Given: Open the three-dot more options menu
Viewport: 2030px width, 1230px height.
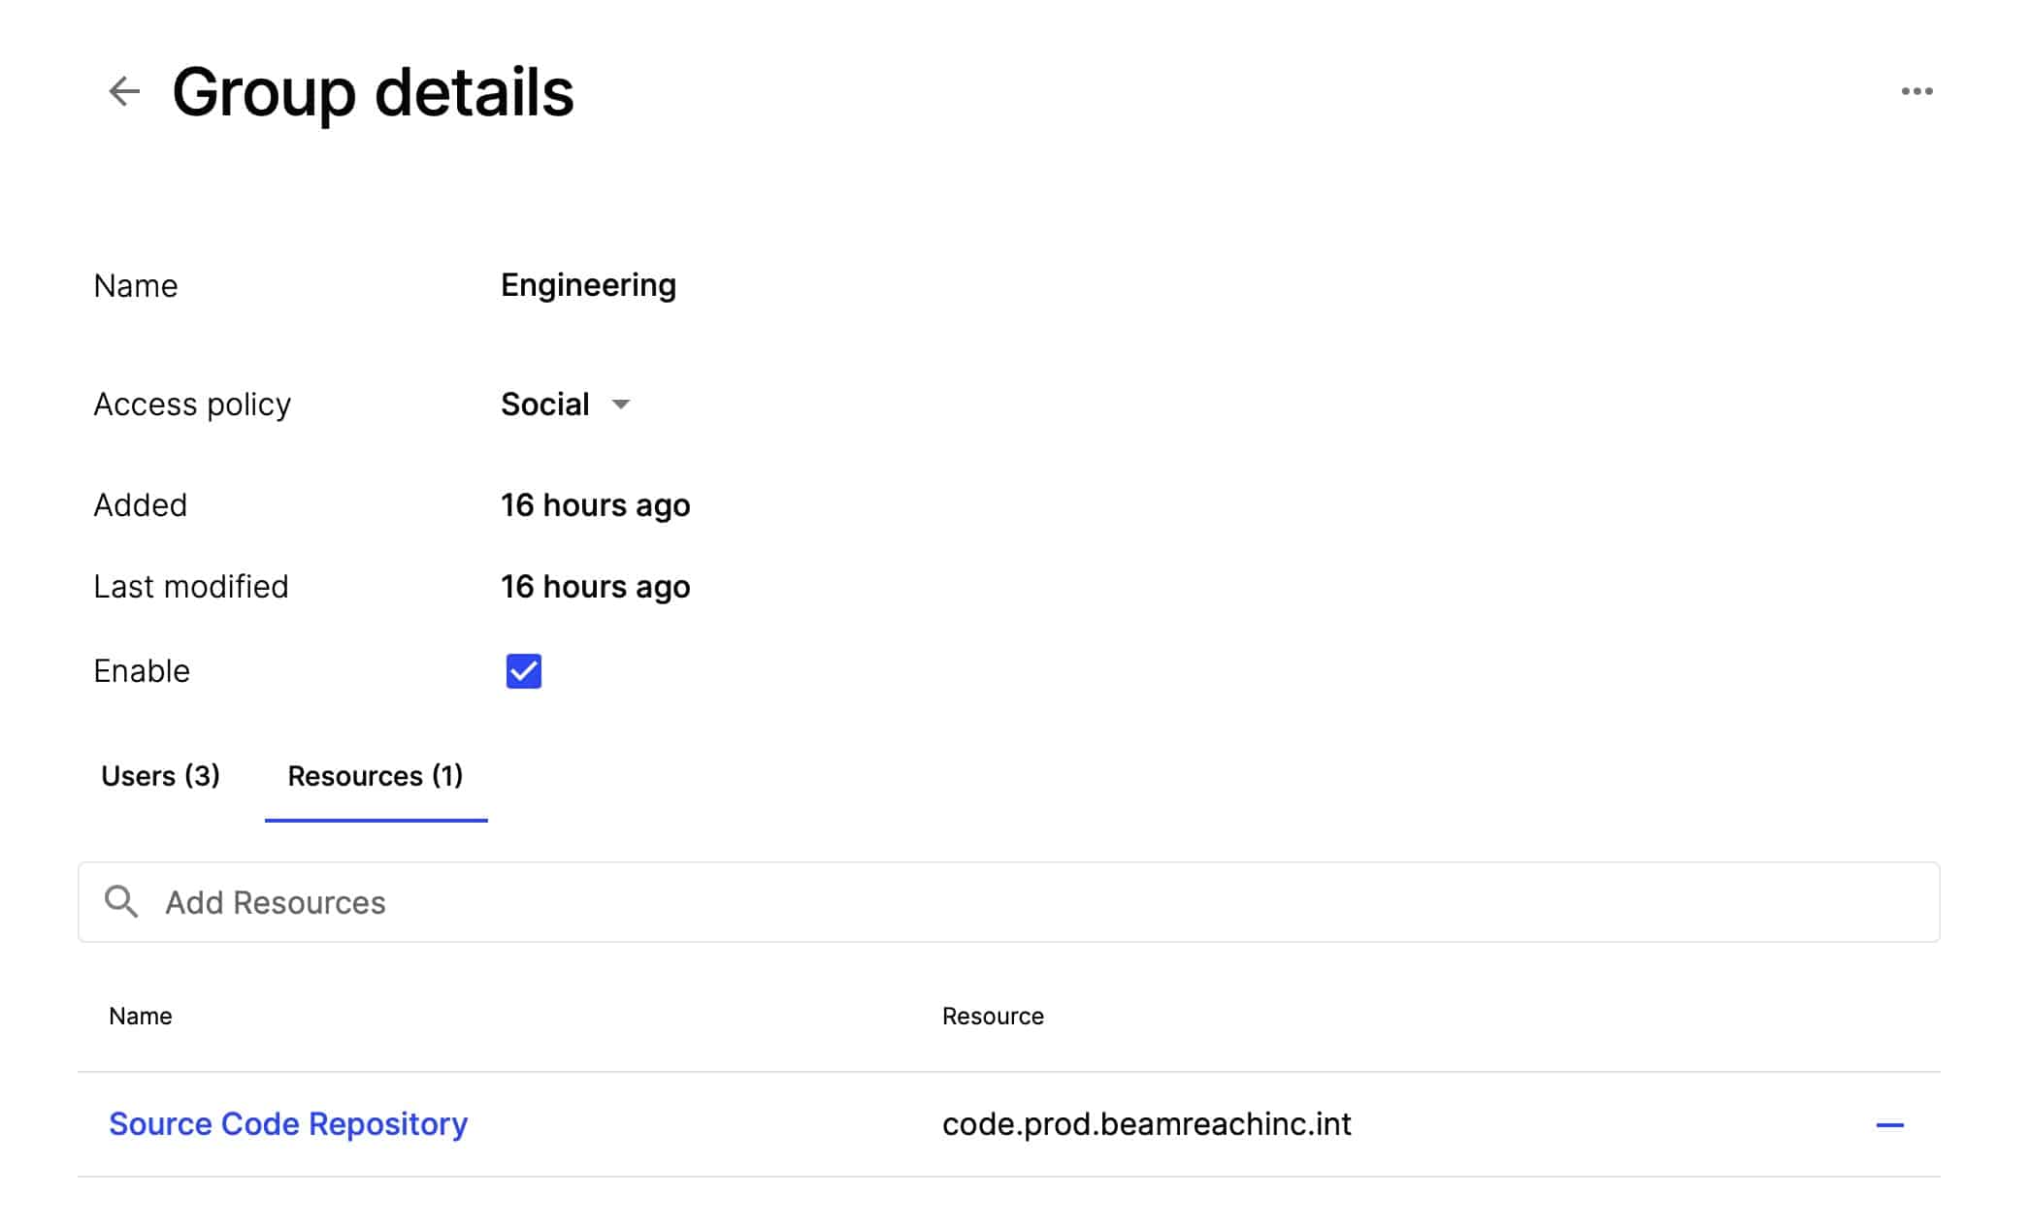Looking at the screenshot, I should tap(1916, 91).
